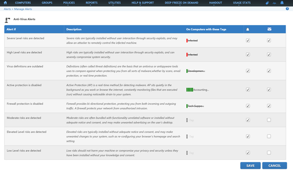Toggle email alert for outdated virus definitions
293x176 pixels.
click(269, 71)
